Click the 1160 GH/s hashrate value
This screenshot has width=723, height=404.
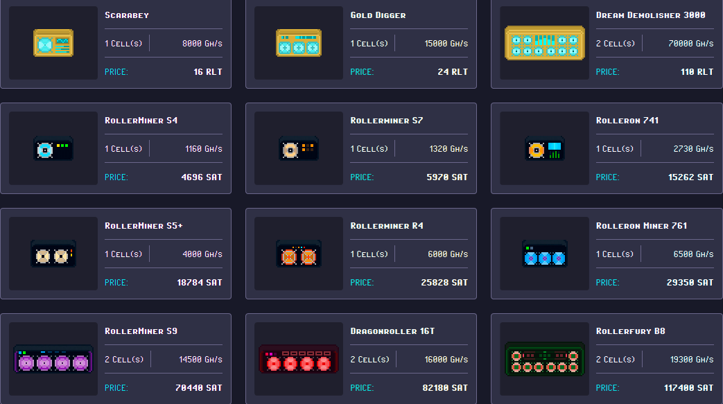coord(204,148)
